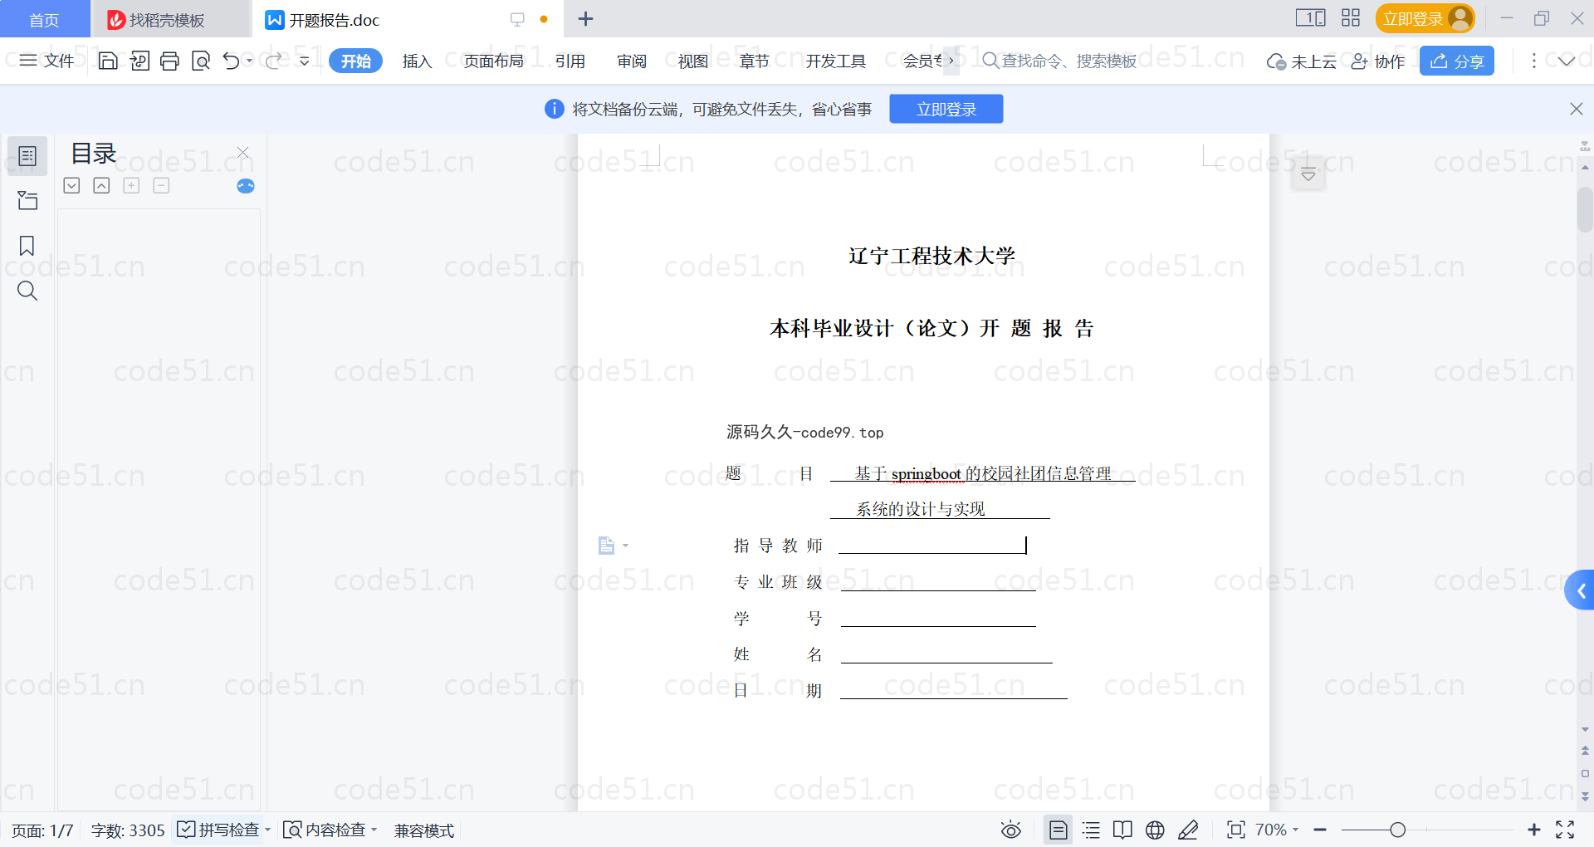Close the 目录 panel

point(242,153)
